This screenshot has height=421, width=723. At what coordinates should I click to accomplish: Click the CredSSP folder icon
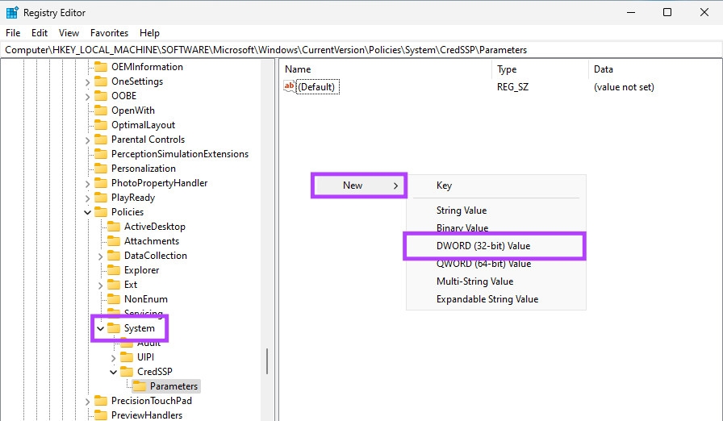(127, 371)
